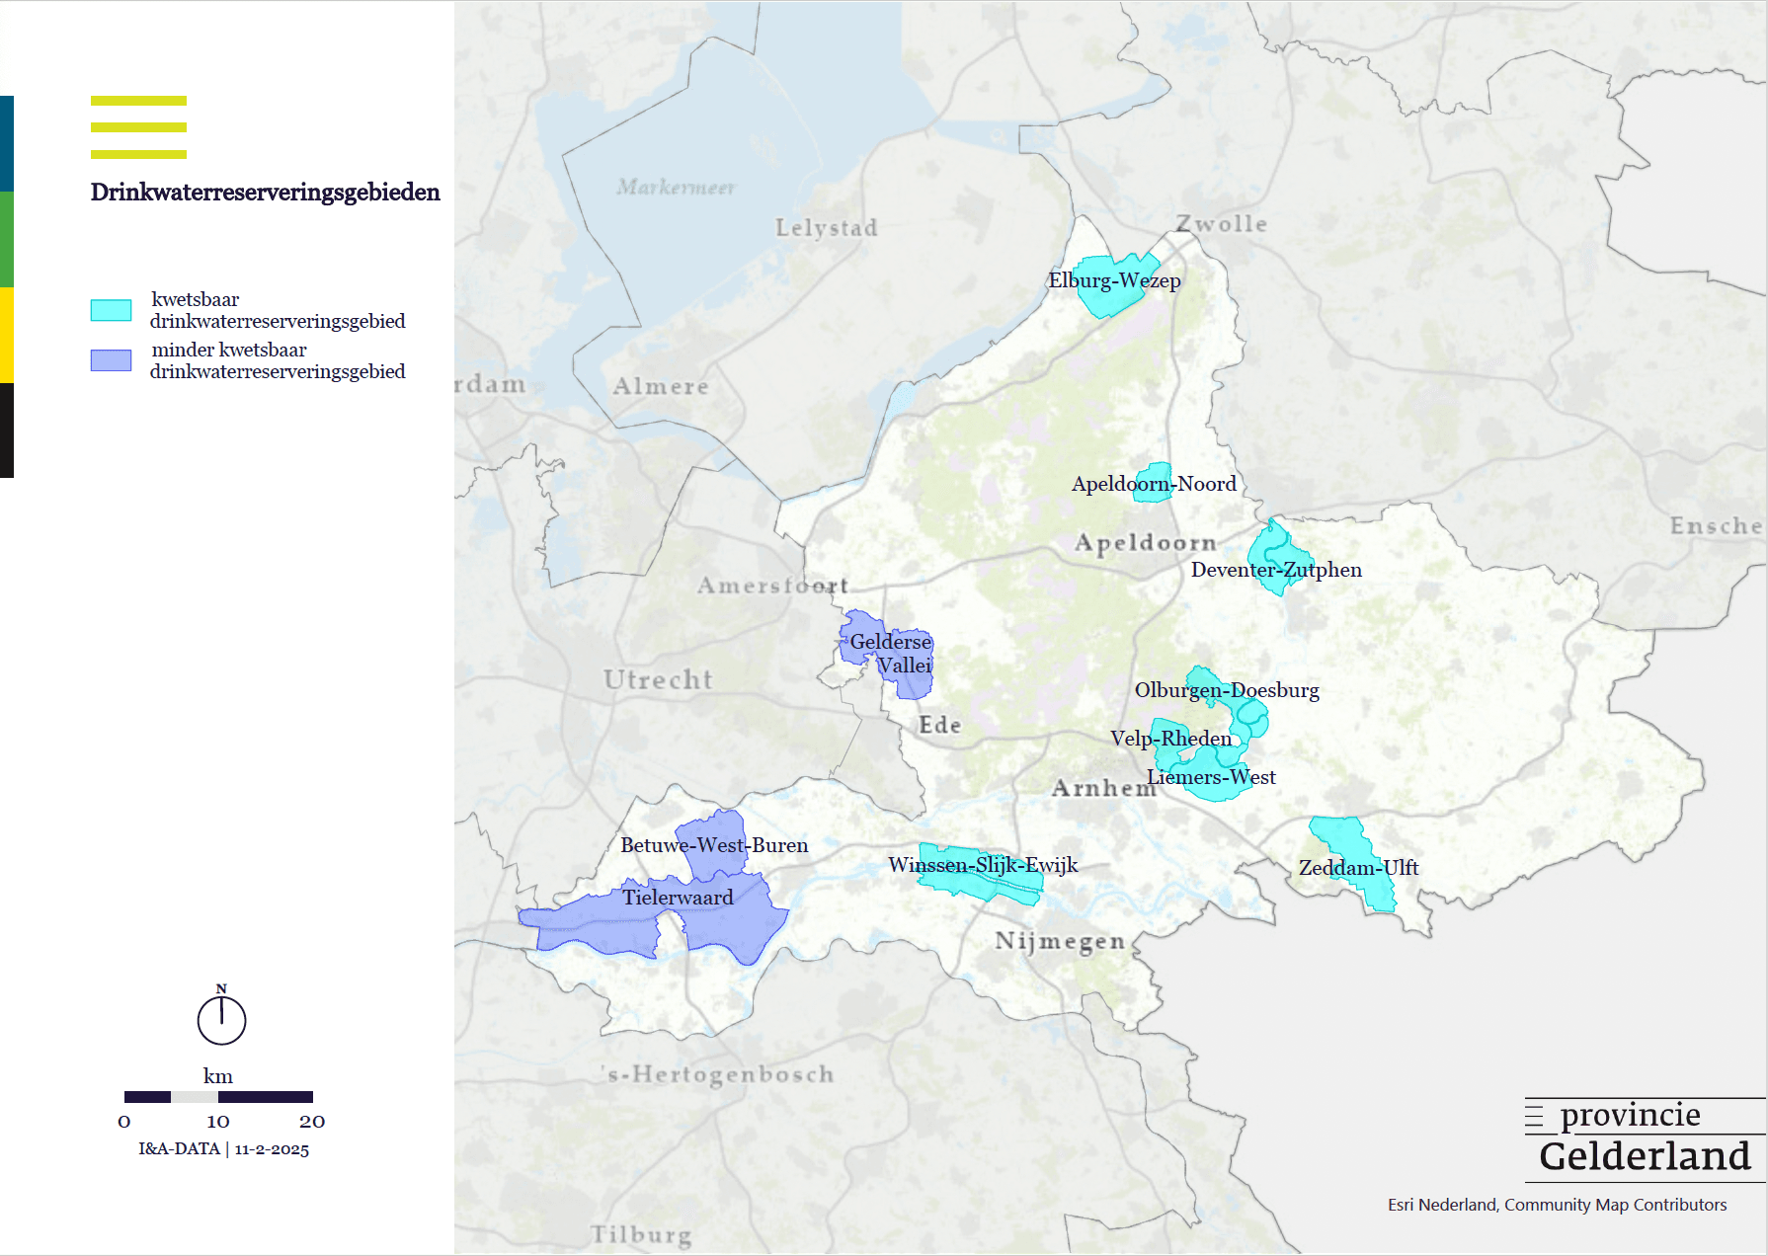Select the Deventer-Zutphen area label
This screenshot has width=1768, height=1256.
[1276, 570]
